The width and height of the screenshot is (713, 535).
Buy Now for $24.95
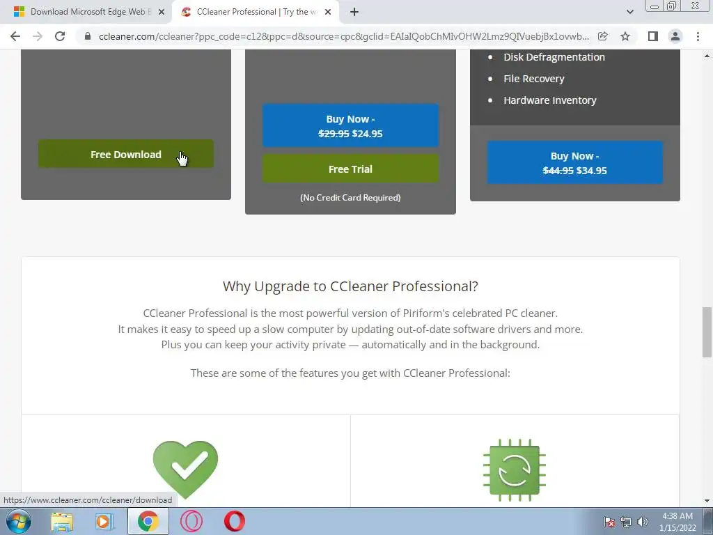(x=351, y=126)
